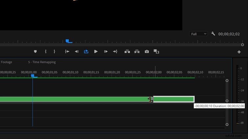Screen dimensions: 248x139
Task: Step forward one frame
Action: 106,51
